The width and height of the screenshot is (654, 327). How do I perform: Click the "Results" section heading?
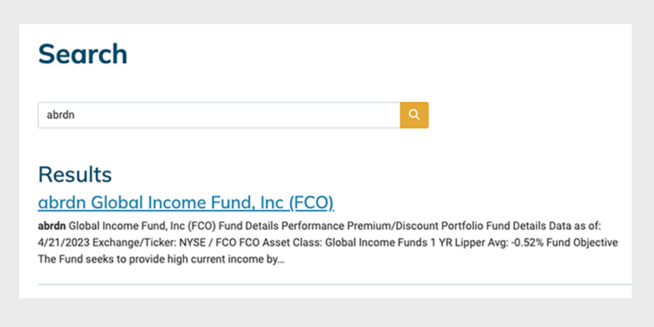pyautogui.click(x=75, y=174)
